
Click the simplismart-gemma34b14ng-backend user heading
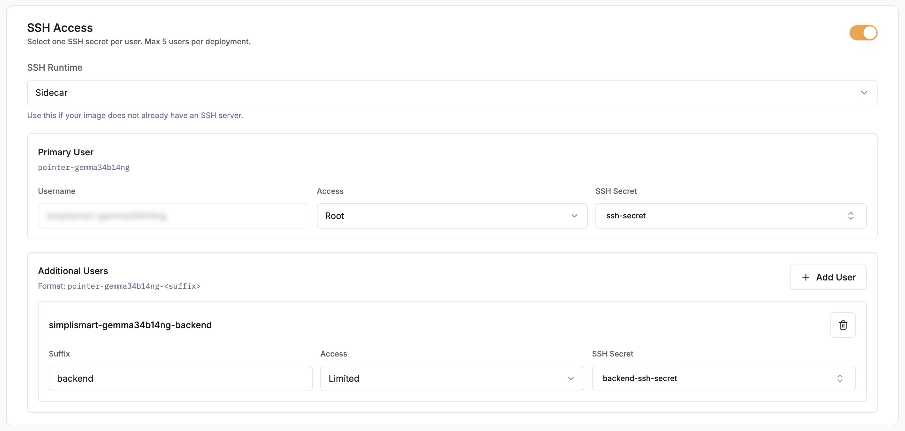[x=130, y=325]
